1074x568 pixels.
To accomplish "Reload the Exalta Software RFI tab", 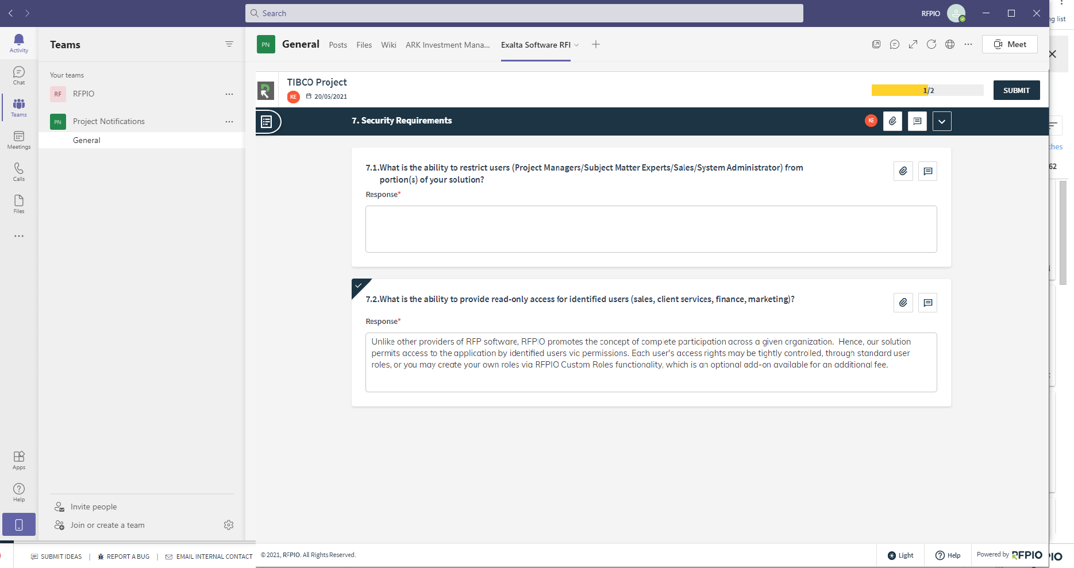I will [x=931, y=44].
